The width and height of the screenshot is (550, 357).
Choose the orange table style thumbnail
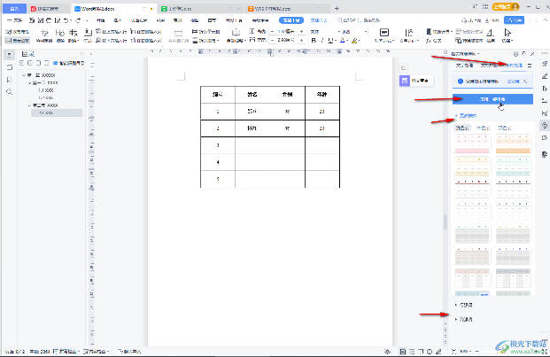tap(513, 144)
